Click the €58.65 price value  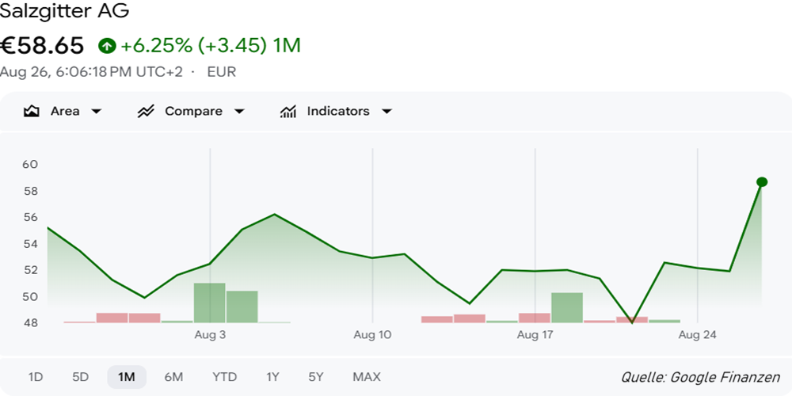42,46
